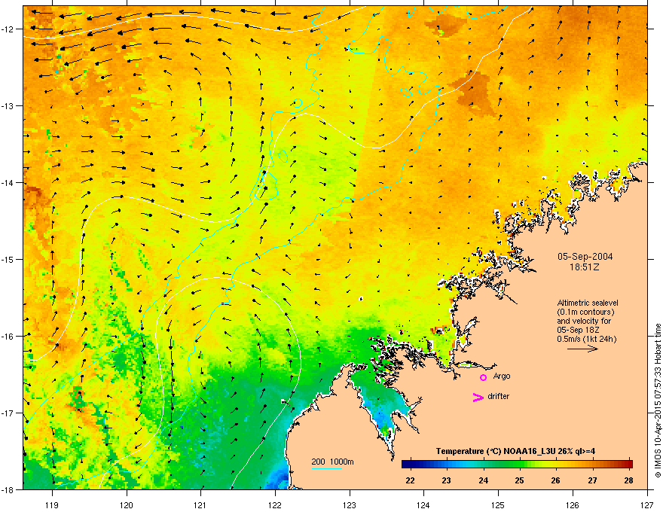Click latitude axis label '-12'

pyautogui.click(x=8, y=29)
